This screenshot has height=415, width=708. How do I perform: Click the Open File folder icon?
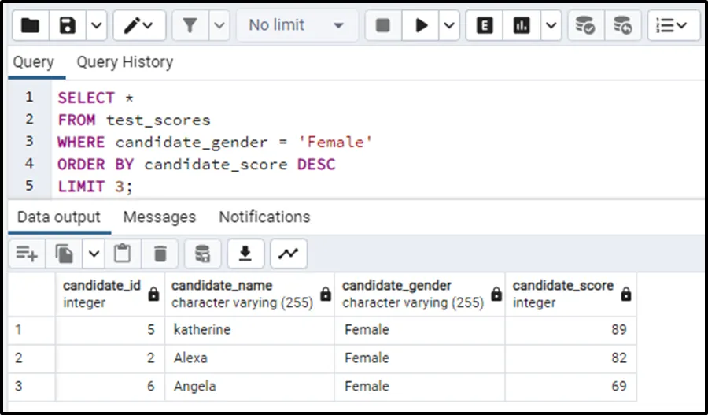[30, 26]
